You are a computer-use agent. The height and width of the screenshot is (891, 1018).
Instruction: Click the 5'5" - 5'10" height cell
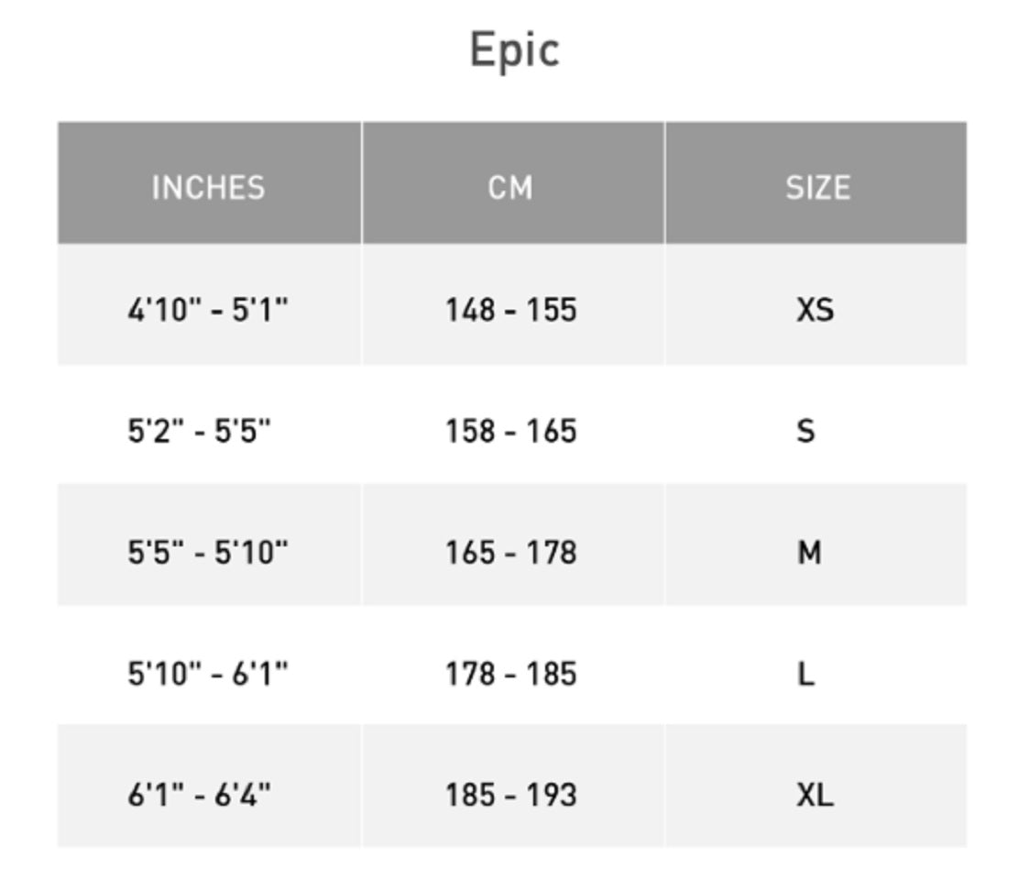coord(208,553)
